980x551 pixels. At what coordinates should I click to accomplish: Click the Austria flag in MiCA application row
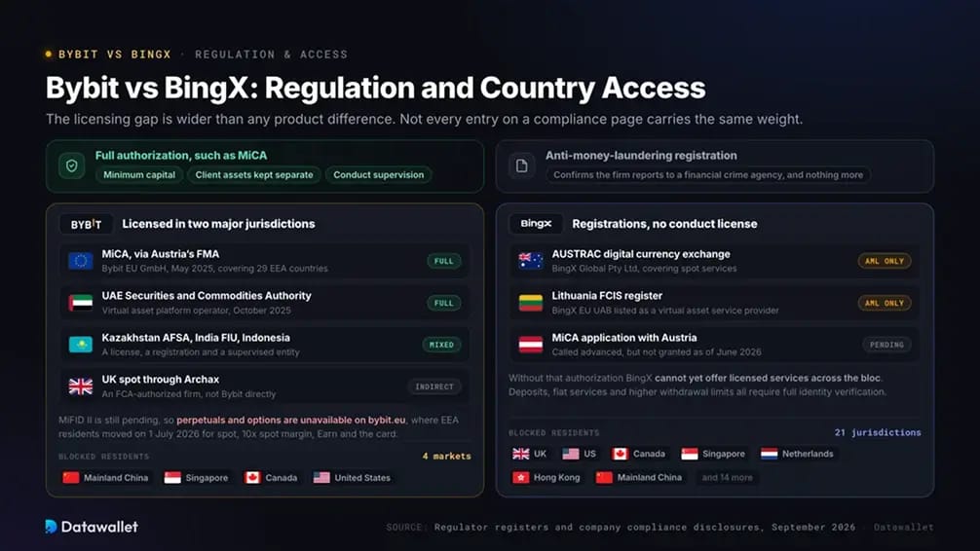pyautogui.click(x=531, y=345)
